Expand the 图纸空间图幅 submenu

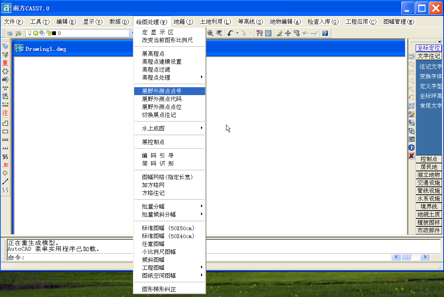click(170, 275)
